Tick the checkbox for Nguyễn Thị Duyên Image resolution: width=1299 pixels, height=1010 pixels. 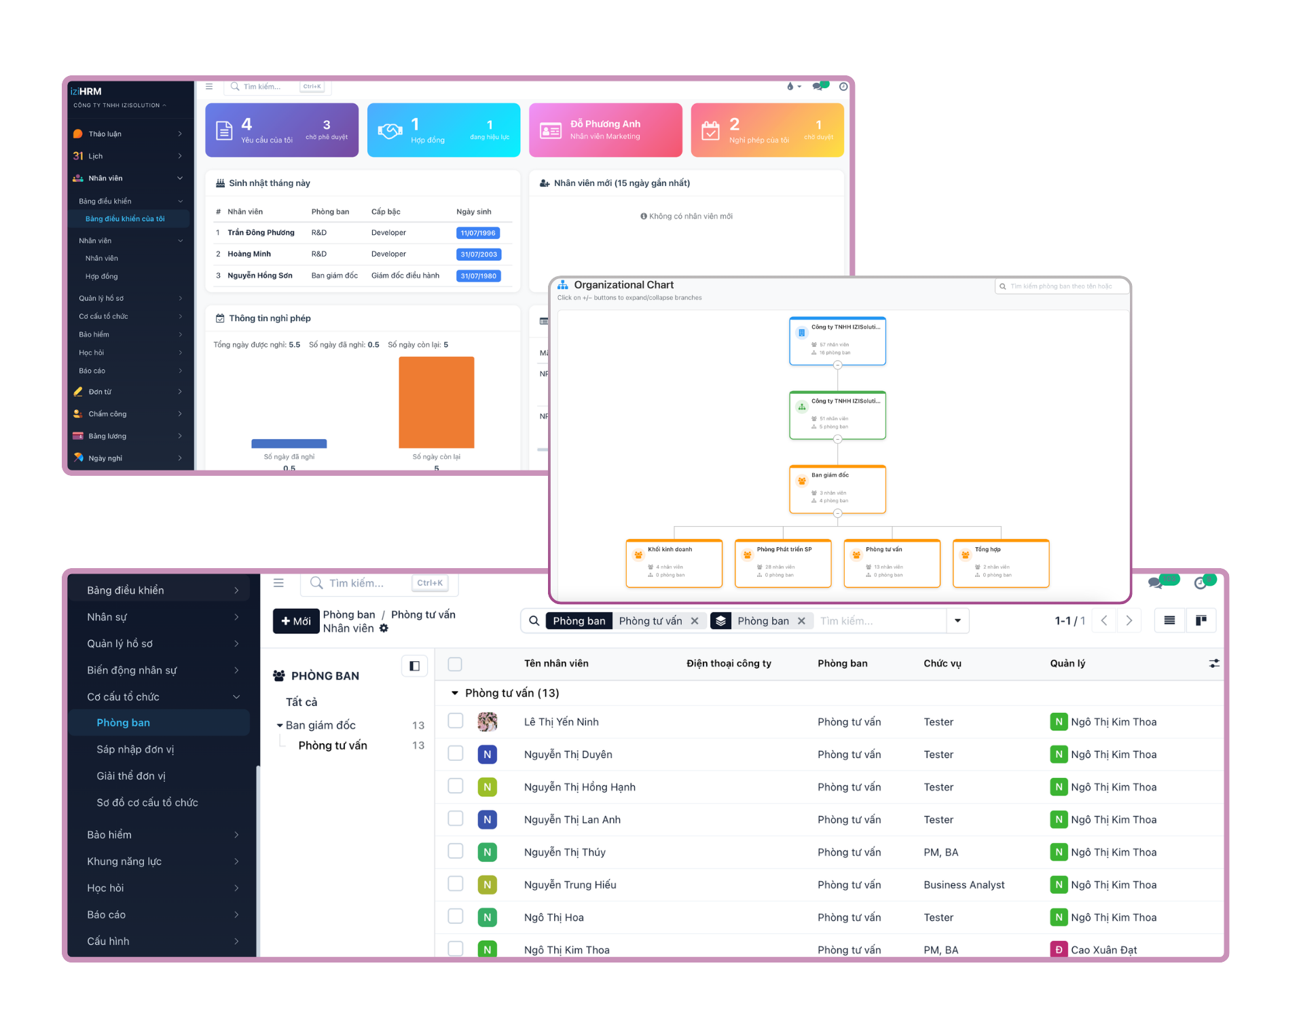click(455, 753)
